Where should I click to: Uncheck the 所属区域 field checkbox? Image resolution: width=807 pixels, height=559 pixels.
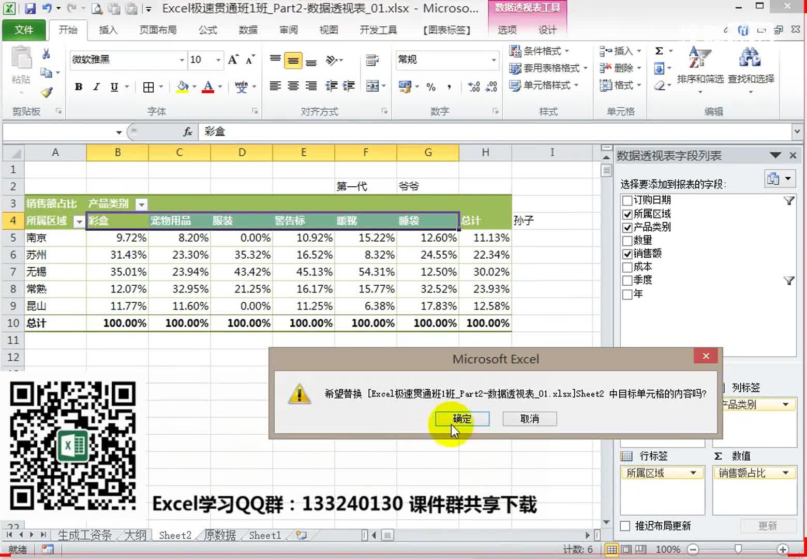(627, 214)
